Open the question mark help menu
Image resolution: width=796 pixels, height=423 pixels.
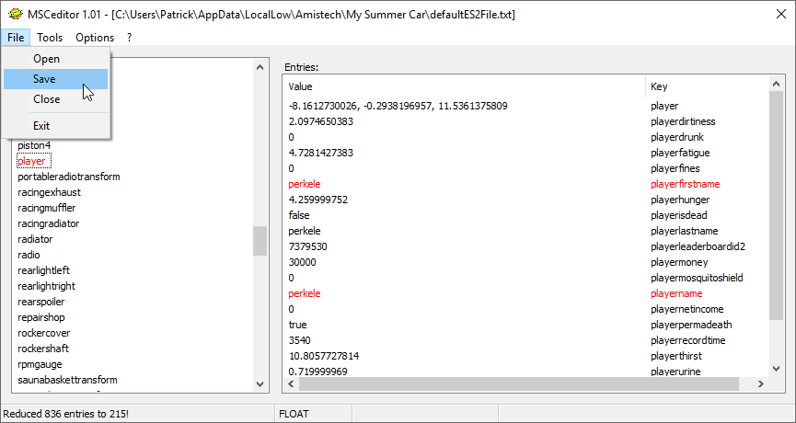(130, 38)
